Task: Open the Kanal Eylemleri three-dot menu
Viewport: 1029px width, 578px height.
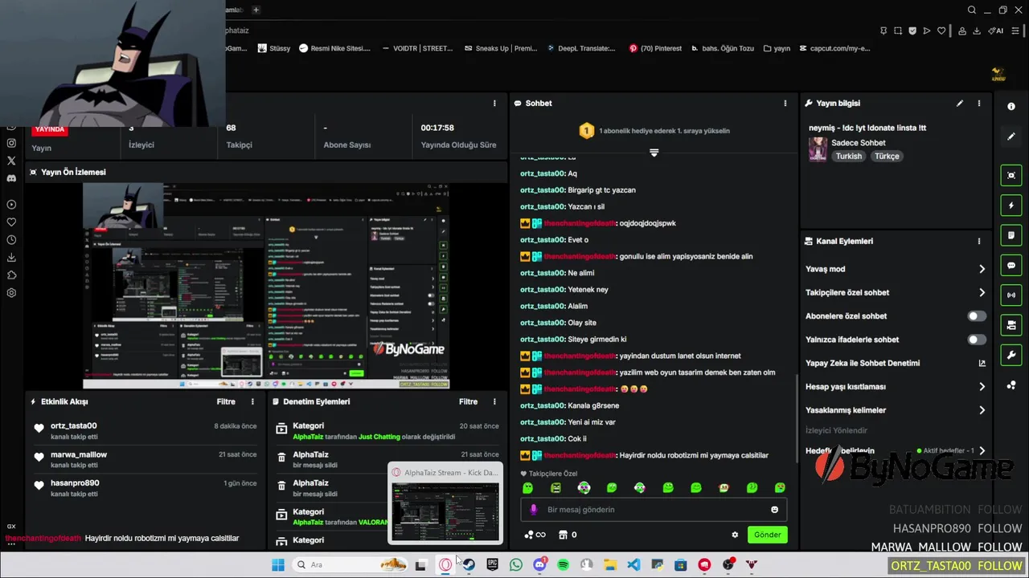Action: tap(978, 241)
